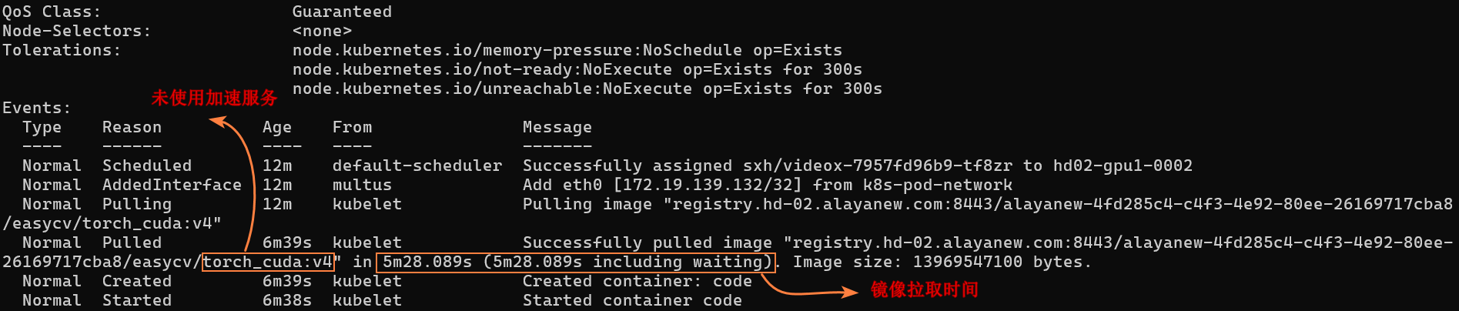This screenshot has height=311, width=1459.
Task: Click the Scheduled event reason
Action: (x=147, y=166)
